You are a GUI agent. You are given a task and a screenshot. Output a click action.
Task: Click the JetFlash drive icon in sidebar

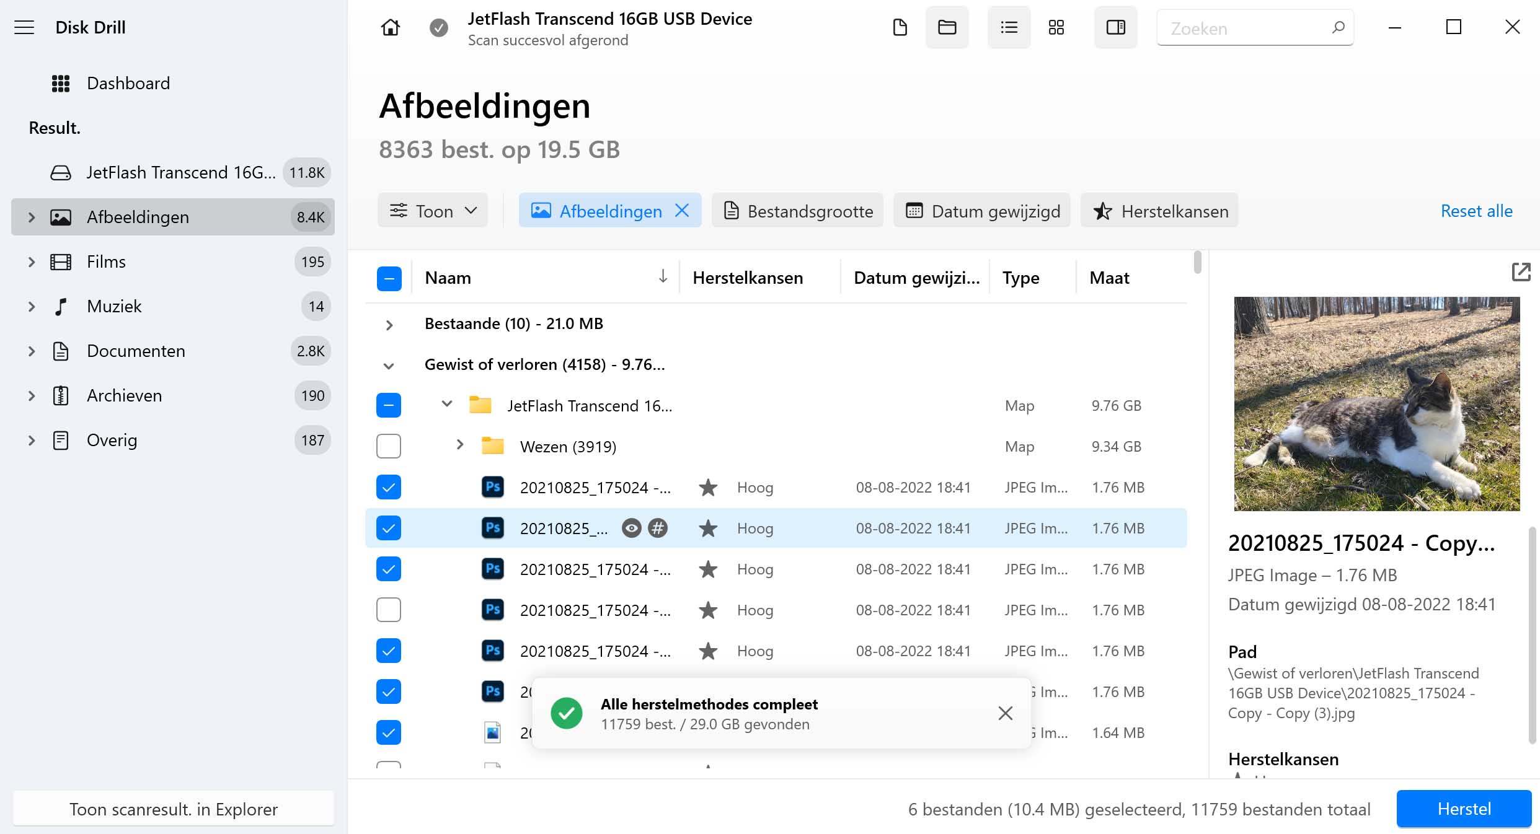tap(60, 172)
